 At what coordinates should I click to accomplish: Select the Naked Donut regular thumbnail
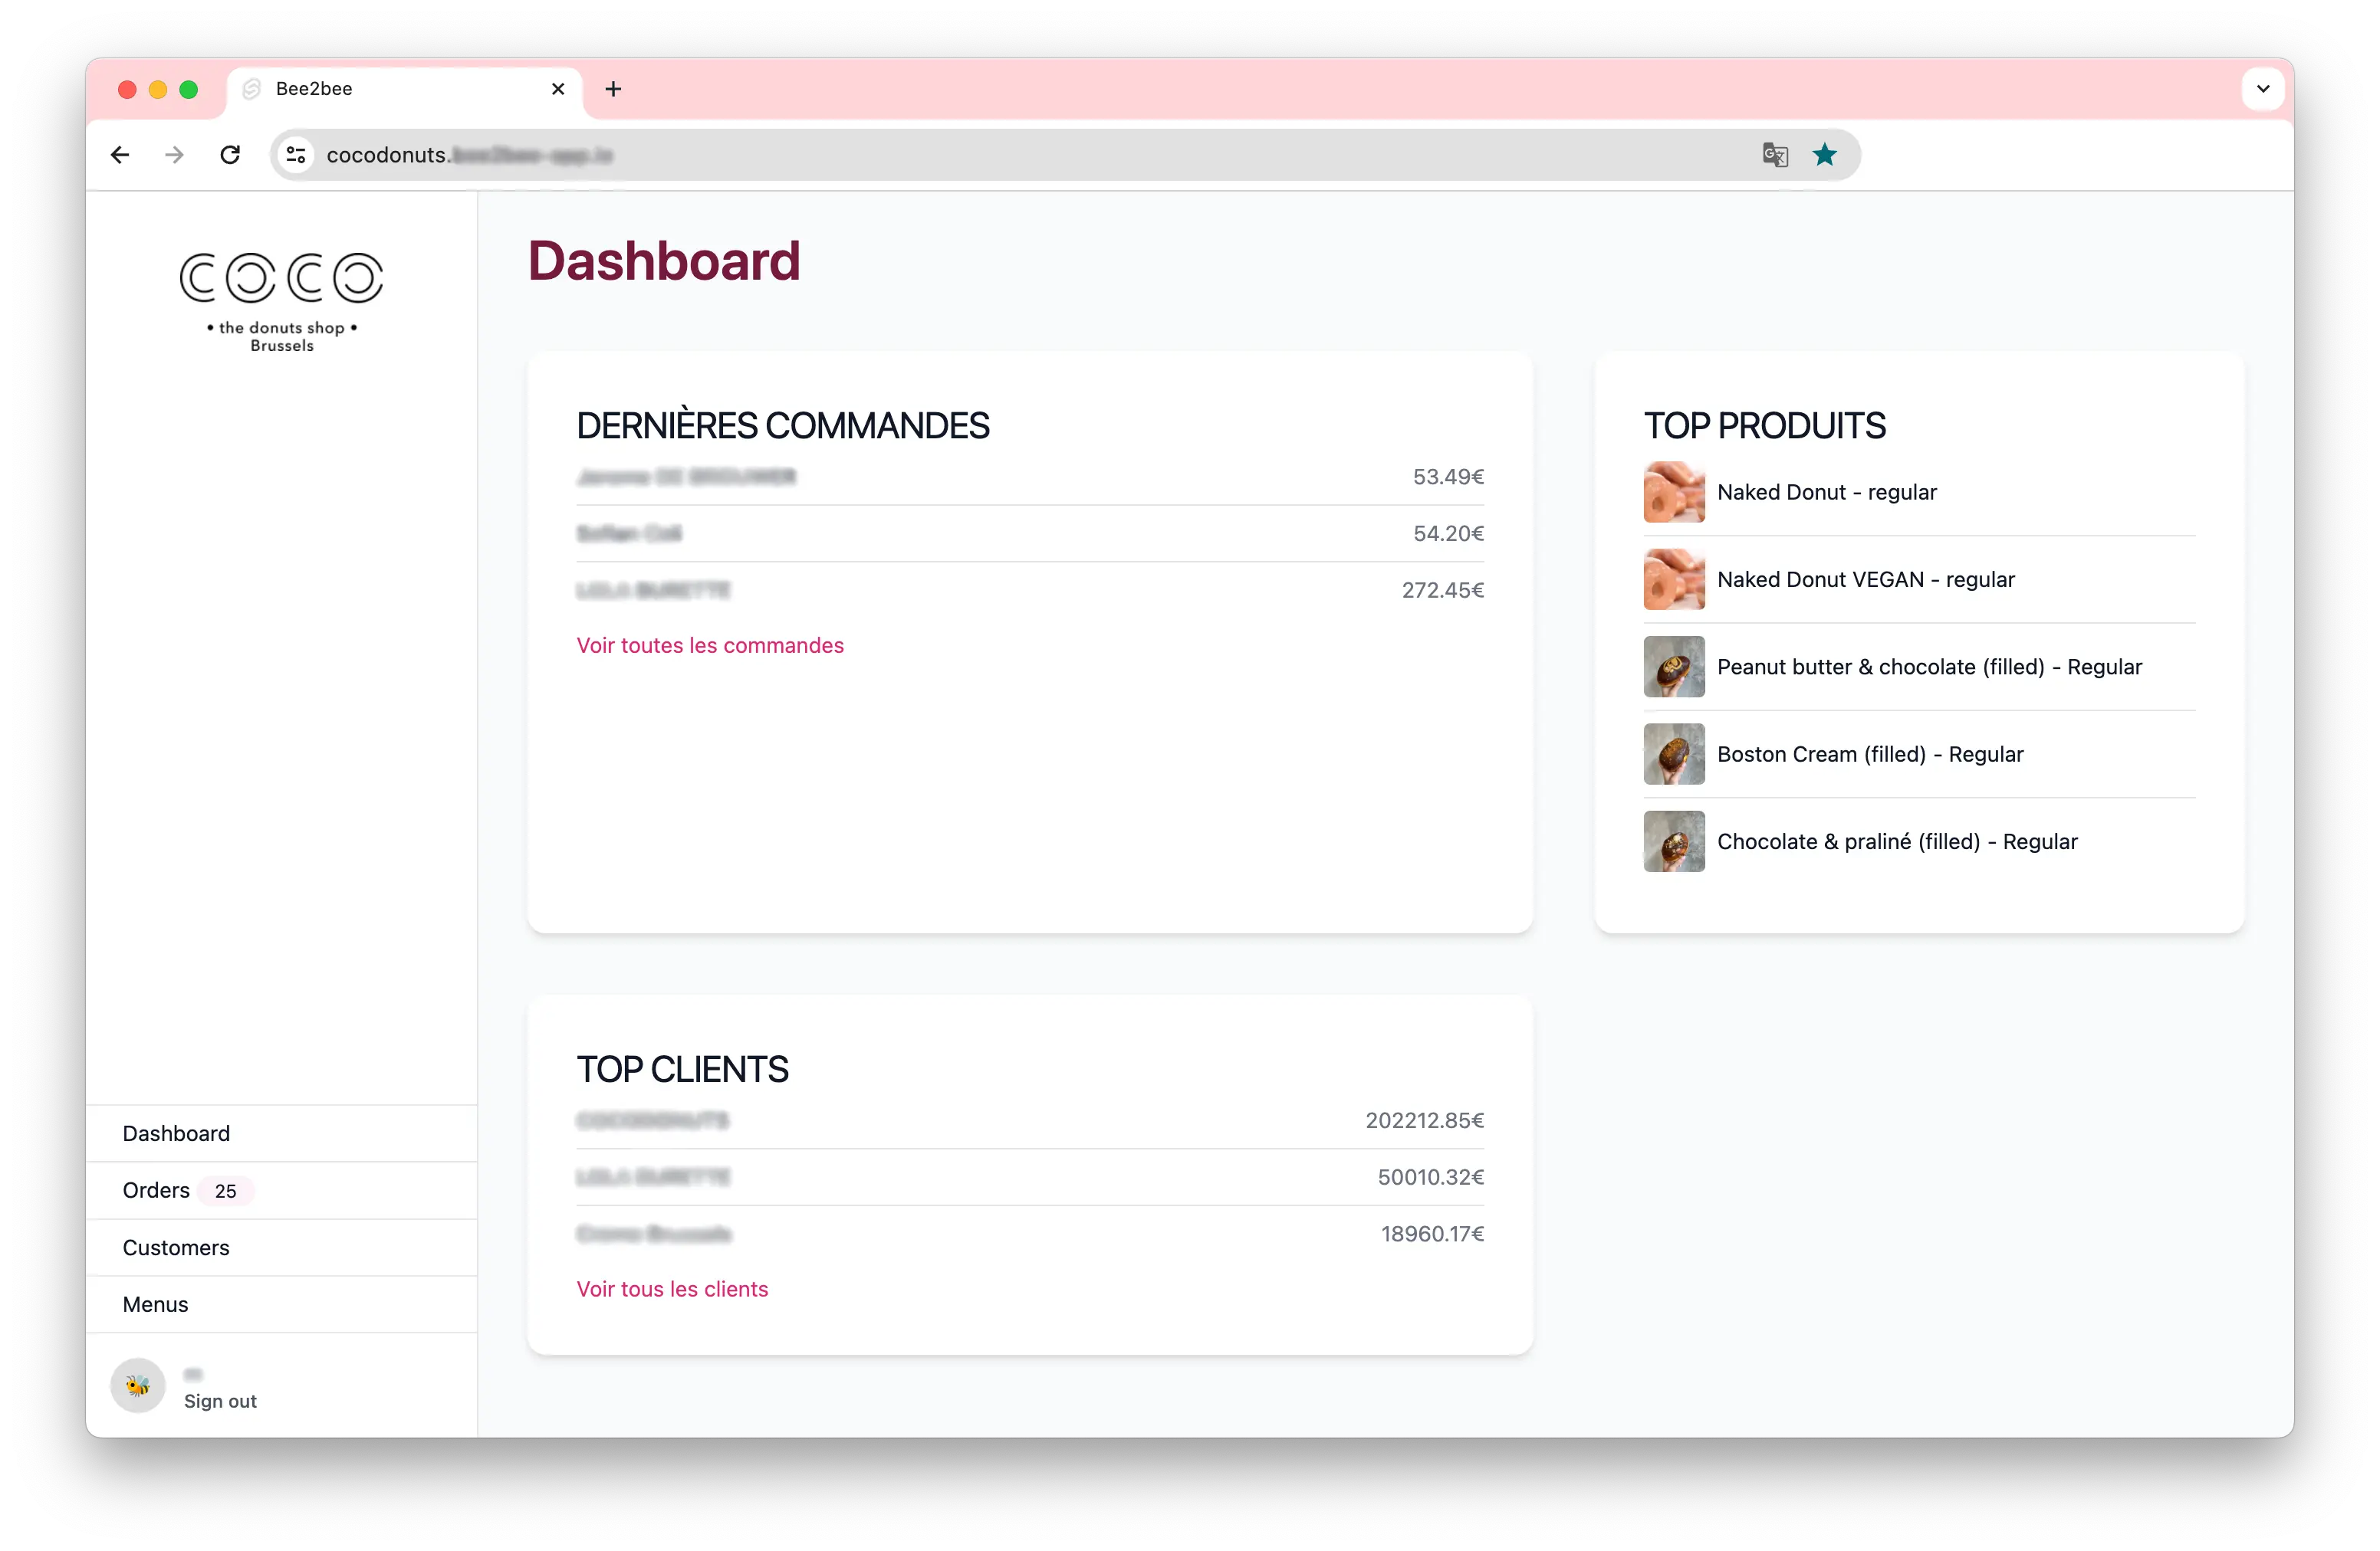1672,492
